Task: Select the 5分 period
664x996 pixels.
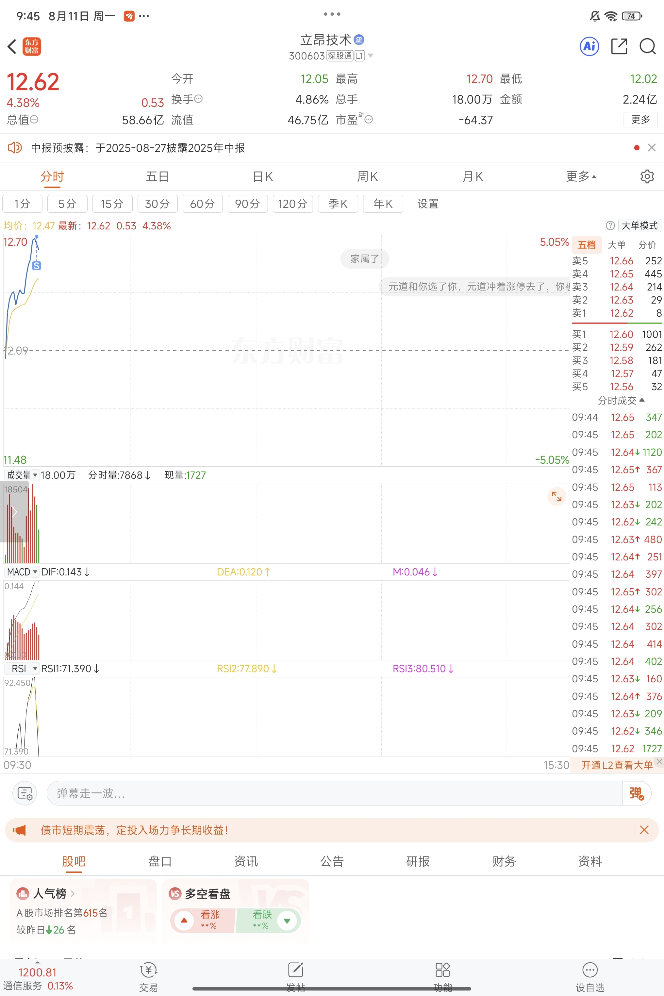Action: point(67,204)
